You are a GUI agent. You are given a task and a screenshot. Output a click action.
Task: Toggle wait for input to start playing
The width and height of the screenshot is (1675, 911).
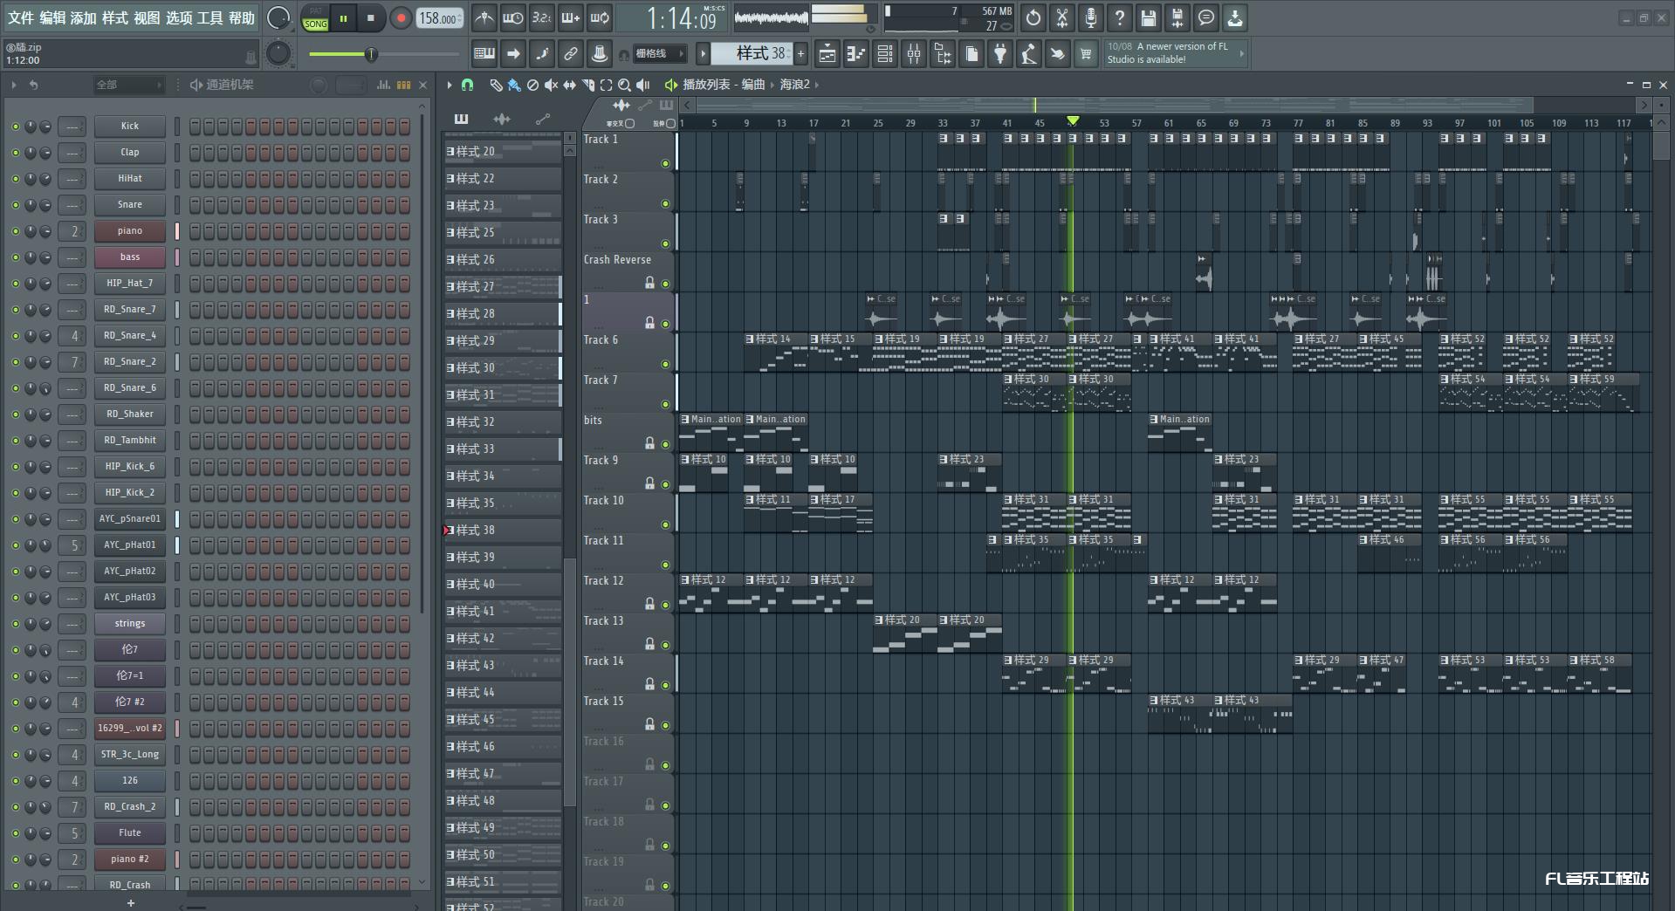tap(513, 17)
